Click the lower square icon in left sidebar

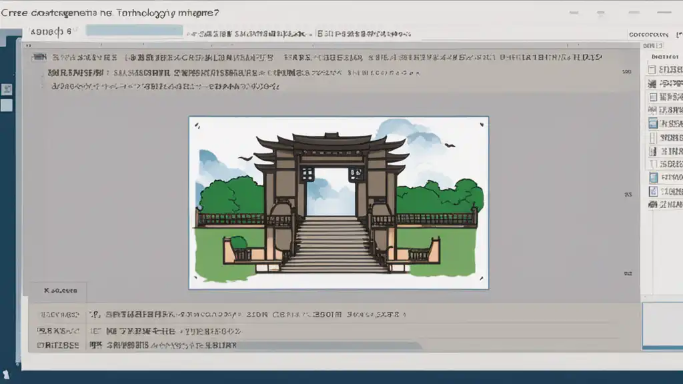pyautogui.click(x=7, y=105)
